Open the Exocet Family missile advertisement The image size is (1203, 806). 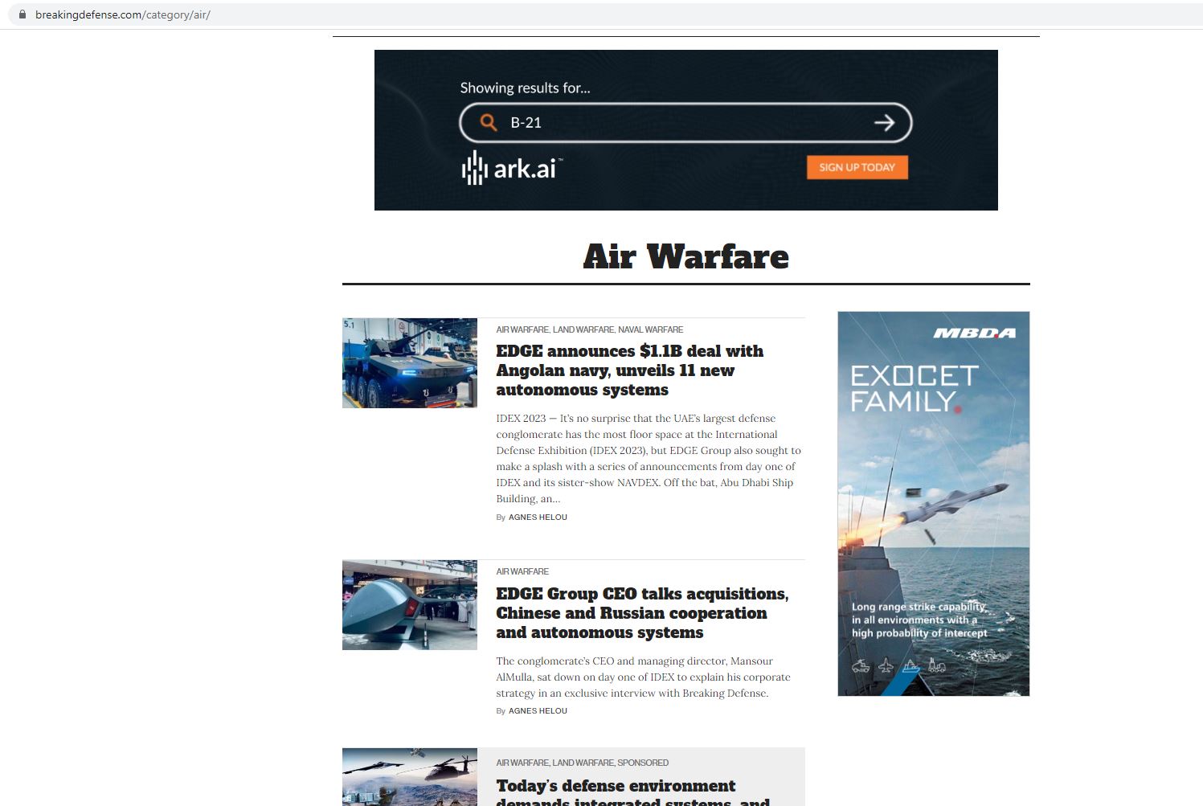(x=933, y=504)
